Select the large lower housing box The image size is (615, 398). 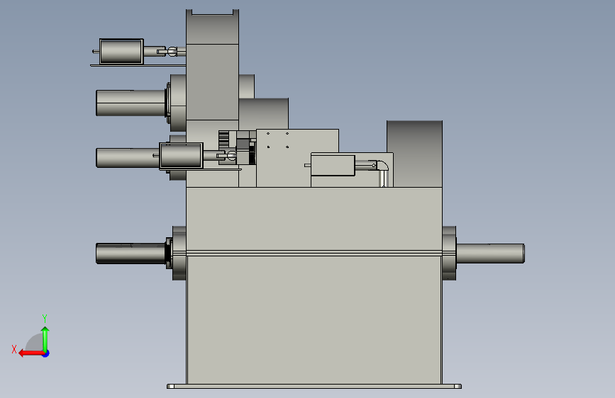tap(314, 319)
